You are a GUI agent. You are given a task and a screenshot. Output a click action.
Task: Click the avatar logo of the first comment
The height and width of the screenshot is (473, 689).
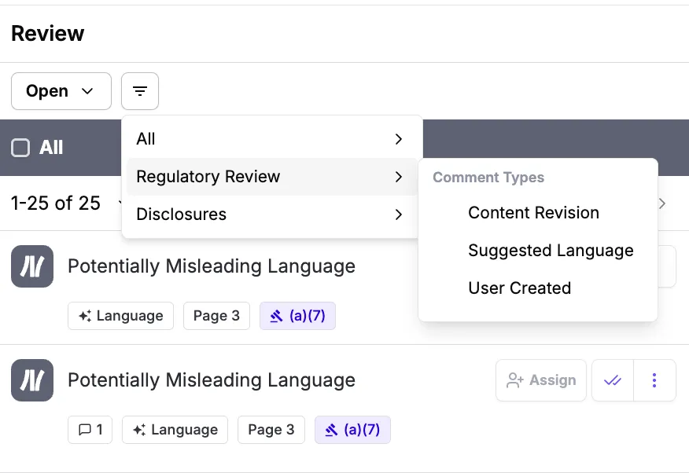click(32, 266)
